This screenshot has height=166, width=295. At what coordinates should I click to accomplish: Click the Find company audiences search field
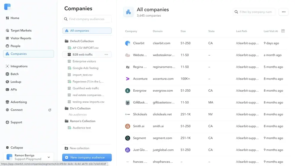89,19
